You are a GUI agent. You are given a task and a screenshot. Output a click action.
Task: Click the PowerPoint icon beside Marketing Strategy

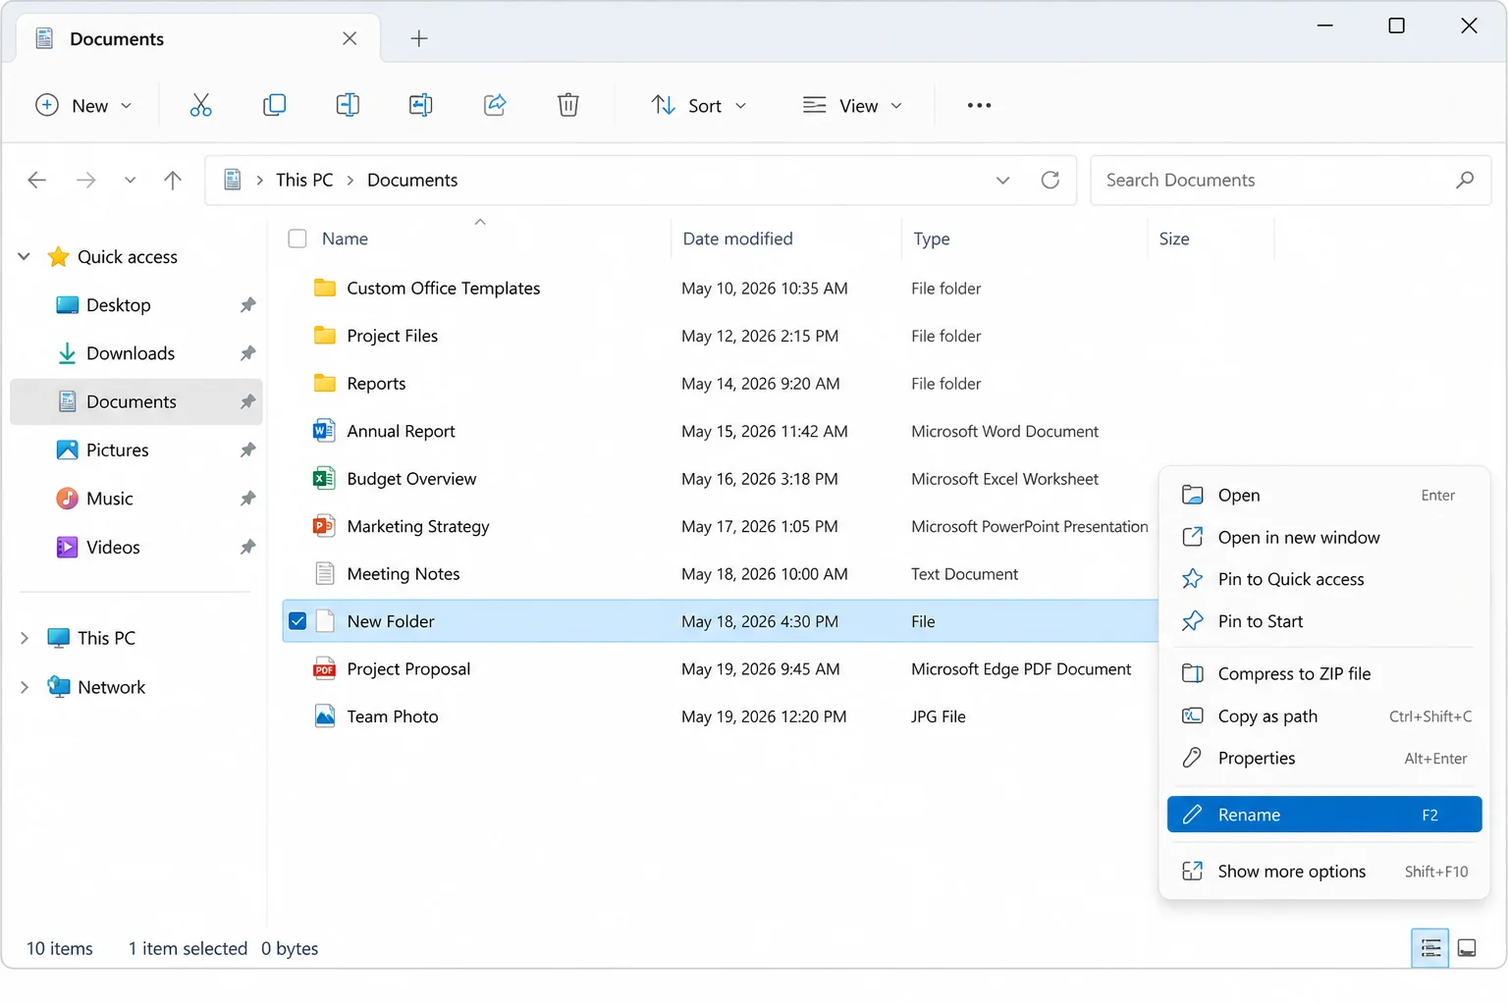click(x=324, y=526)
